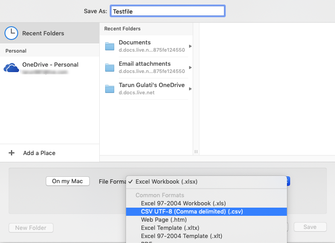
Task: Click the On my Mac button
Action: tap(68, 181)
